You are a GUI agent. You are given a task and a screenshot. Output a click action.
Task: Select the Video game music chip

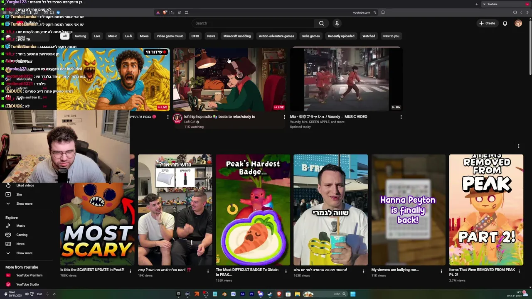click(170, 36)
